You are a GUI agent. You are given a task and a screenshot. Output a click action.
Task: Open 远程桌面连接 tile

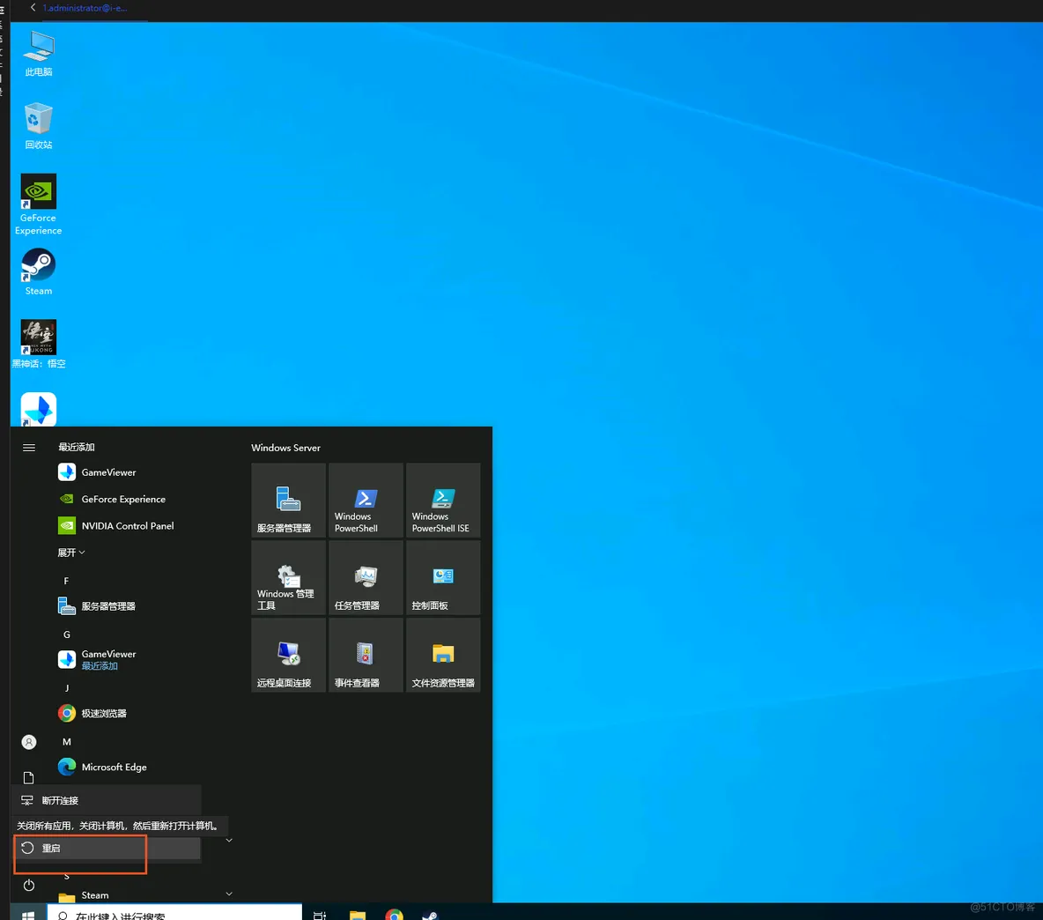[x=289, y=656]
